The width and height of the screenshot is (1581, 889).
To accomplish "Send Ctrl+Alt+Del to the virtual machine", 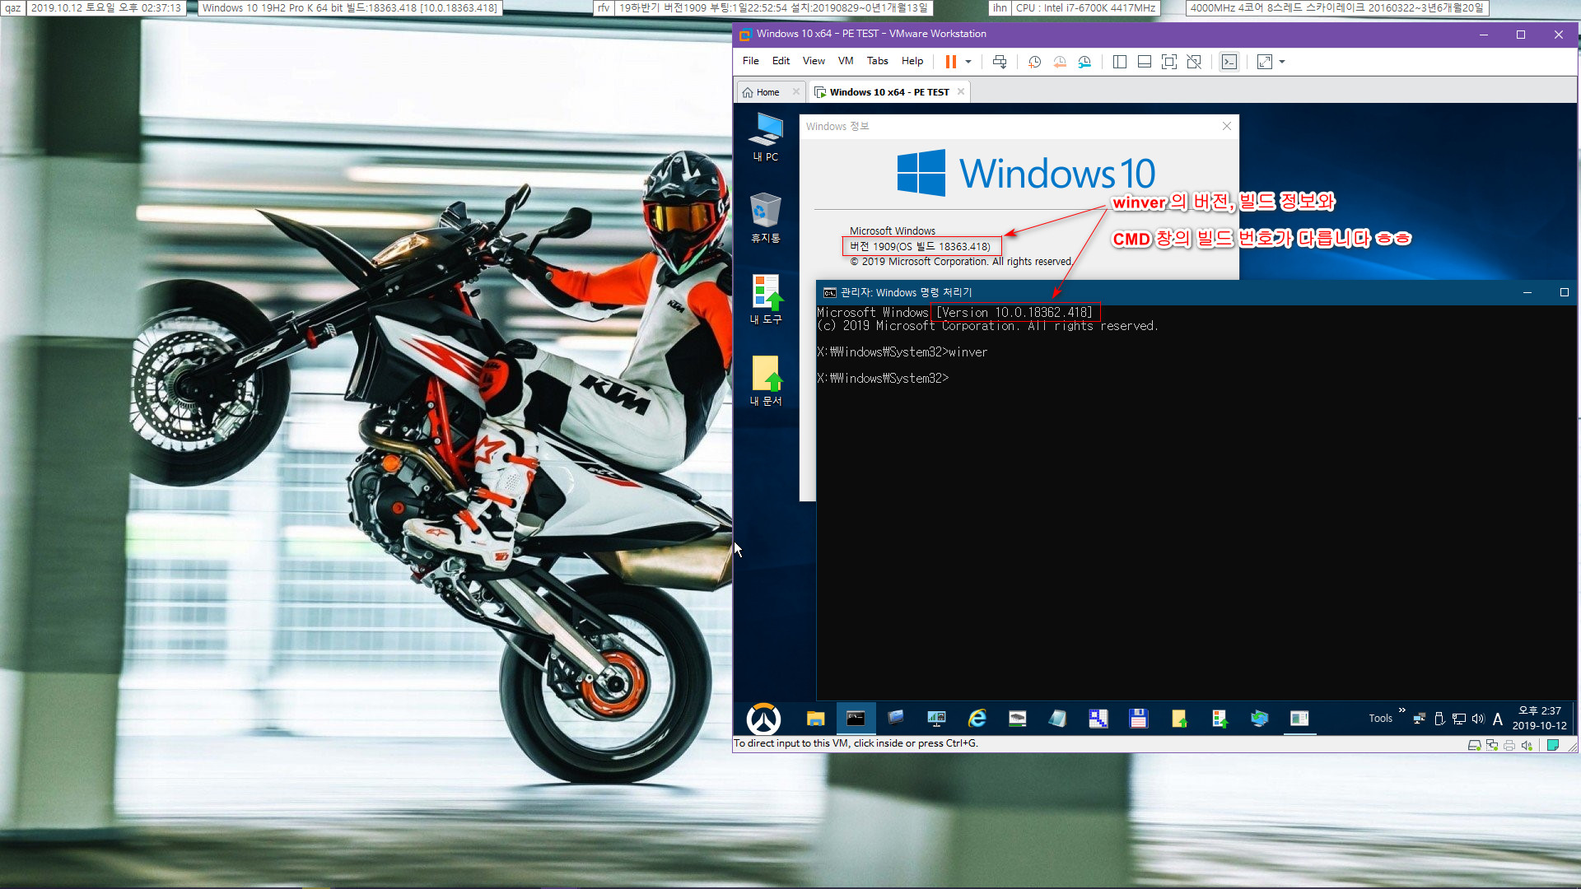I will [x=1000, y=62].
